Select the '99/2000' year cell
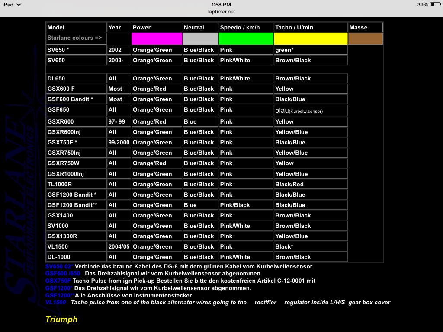This screenshot has height=332, width=443. tap(119, 143)
